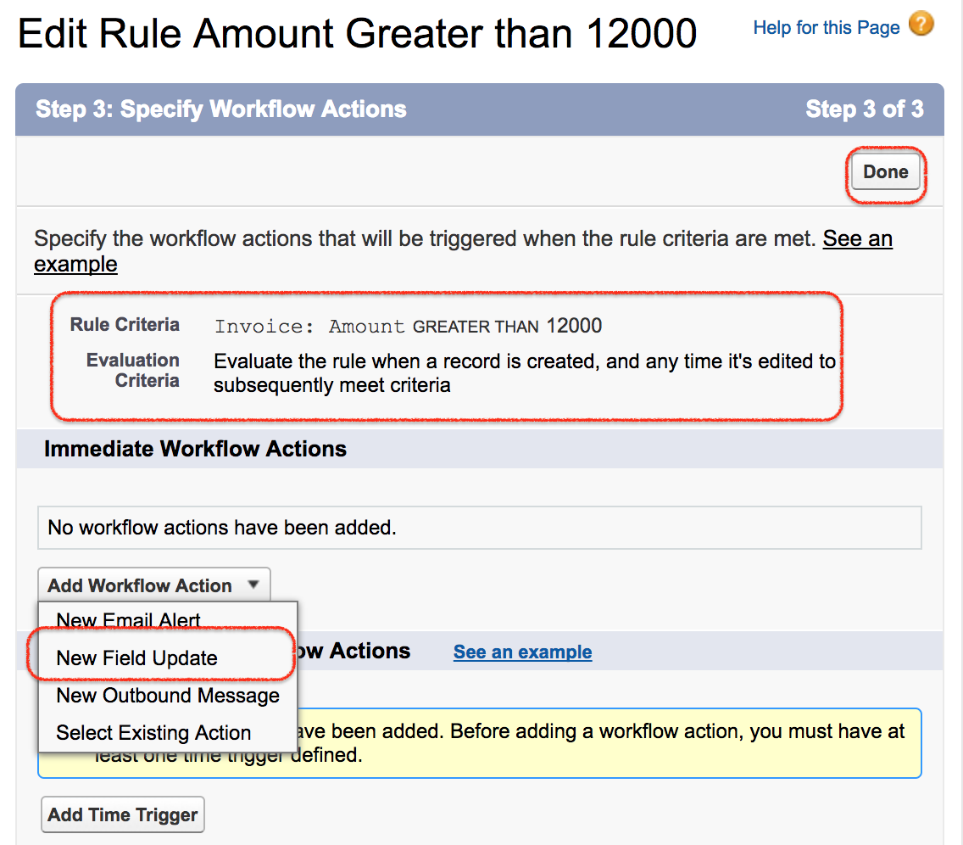Click the orange help question mark icon

(921, 24)
